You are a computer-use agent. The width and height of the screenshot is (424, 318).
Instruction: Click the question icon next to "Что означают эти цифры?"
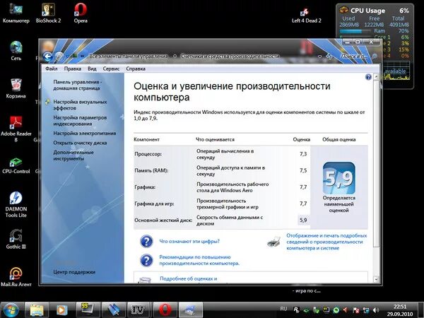click(x=146, y=241)
